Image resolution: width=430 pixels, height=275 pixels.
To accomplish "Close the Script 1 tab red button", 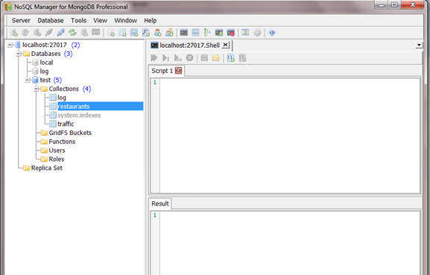I will click(179, 71).
